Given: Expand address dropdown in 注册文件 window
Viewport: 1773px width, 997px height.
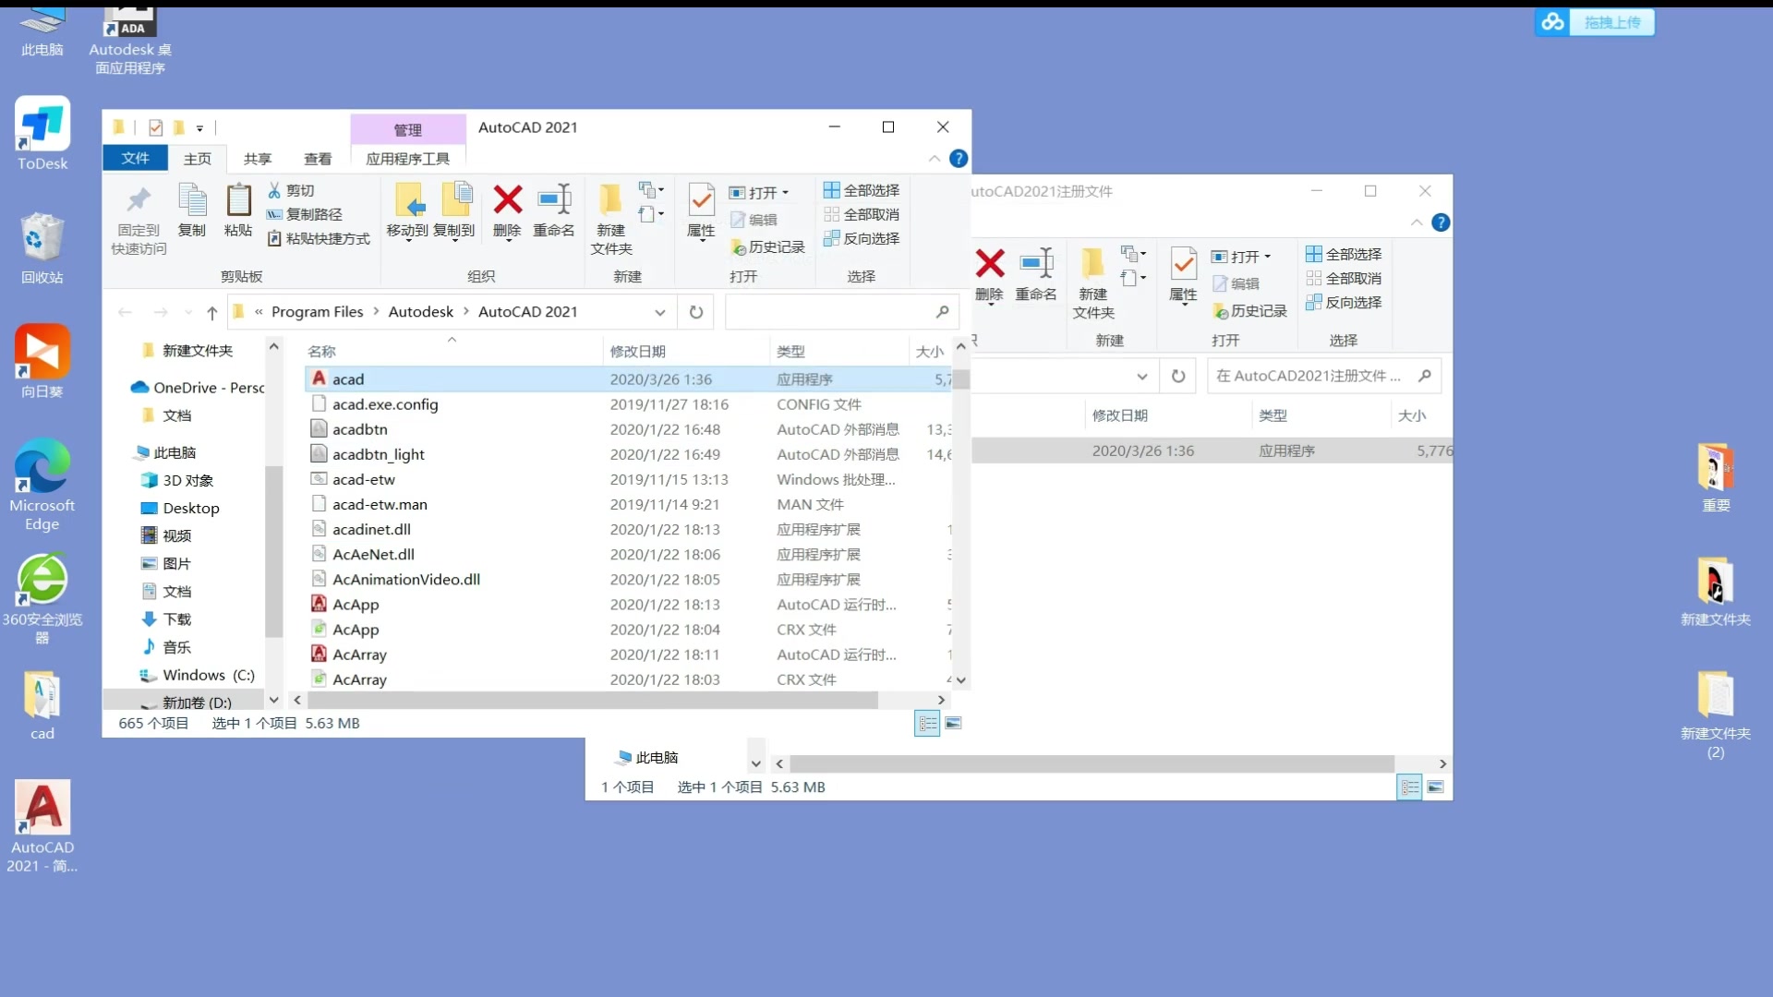Looking at the screenshot, I should 1142,376.
